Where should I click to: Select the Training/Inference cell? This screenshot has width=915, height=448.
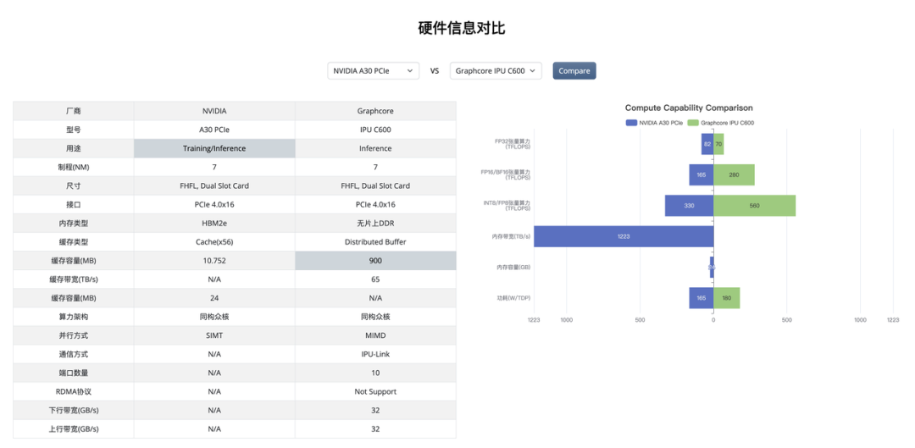[214, 148]
